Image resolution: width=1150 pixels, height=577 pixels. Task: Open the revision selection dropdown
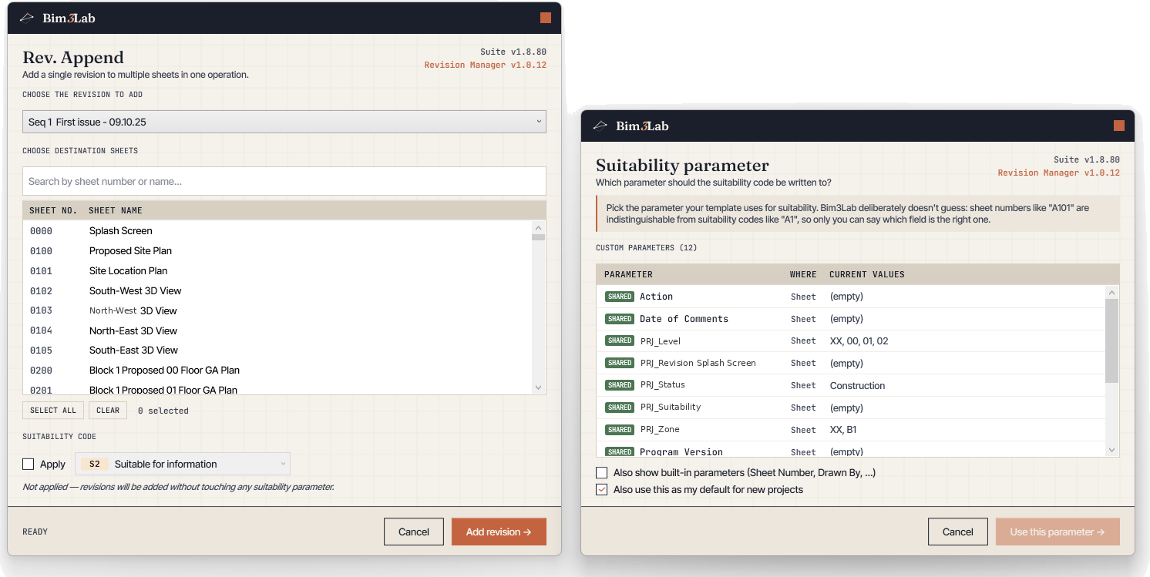(284, 122)
